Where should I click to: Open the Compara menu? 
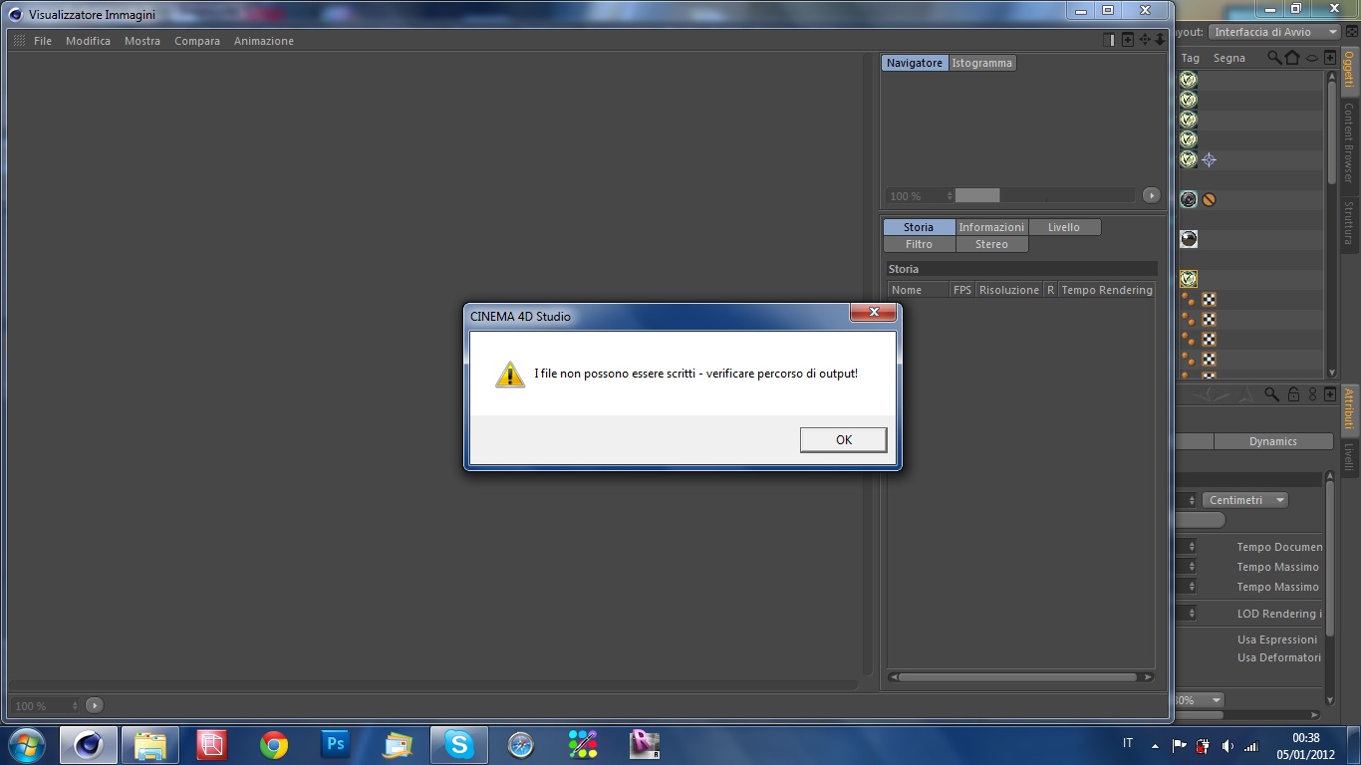click(x=197, y=41)
